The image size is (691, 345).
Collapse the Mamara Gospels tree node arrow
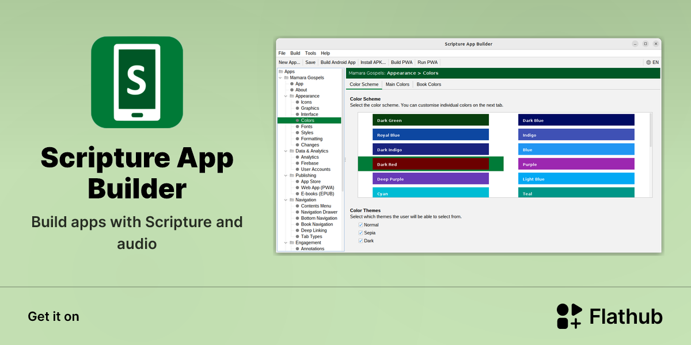pyautogui.click(x=280, y=78)
